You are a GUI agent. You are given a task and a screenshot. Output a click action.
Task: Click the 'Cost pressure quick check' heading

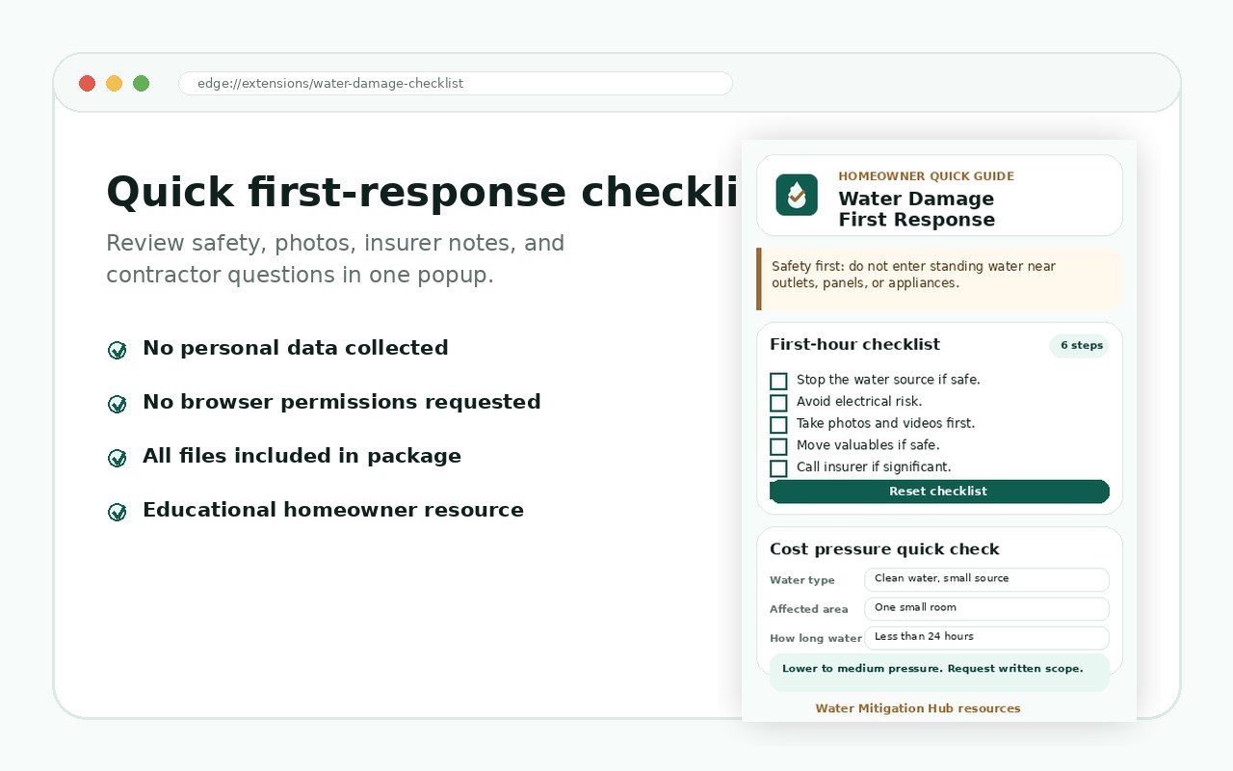click(x=884, y=549)
